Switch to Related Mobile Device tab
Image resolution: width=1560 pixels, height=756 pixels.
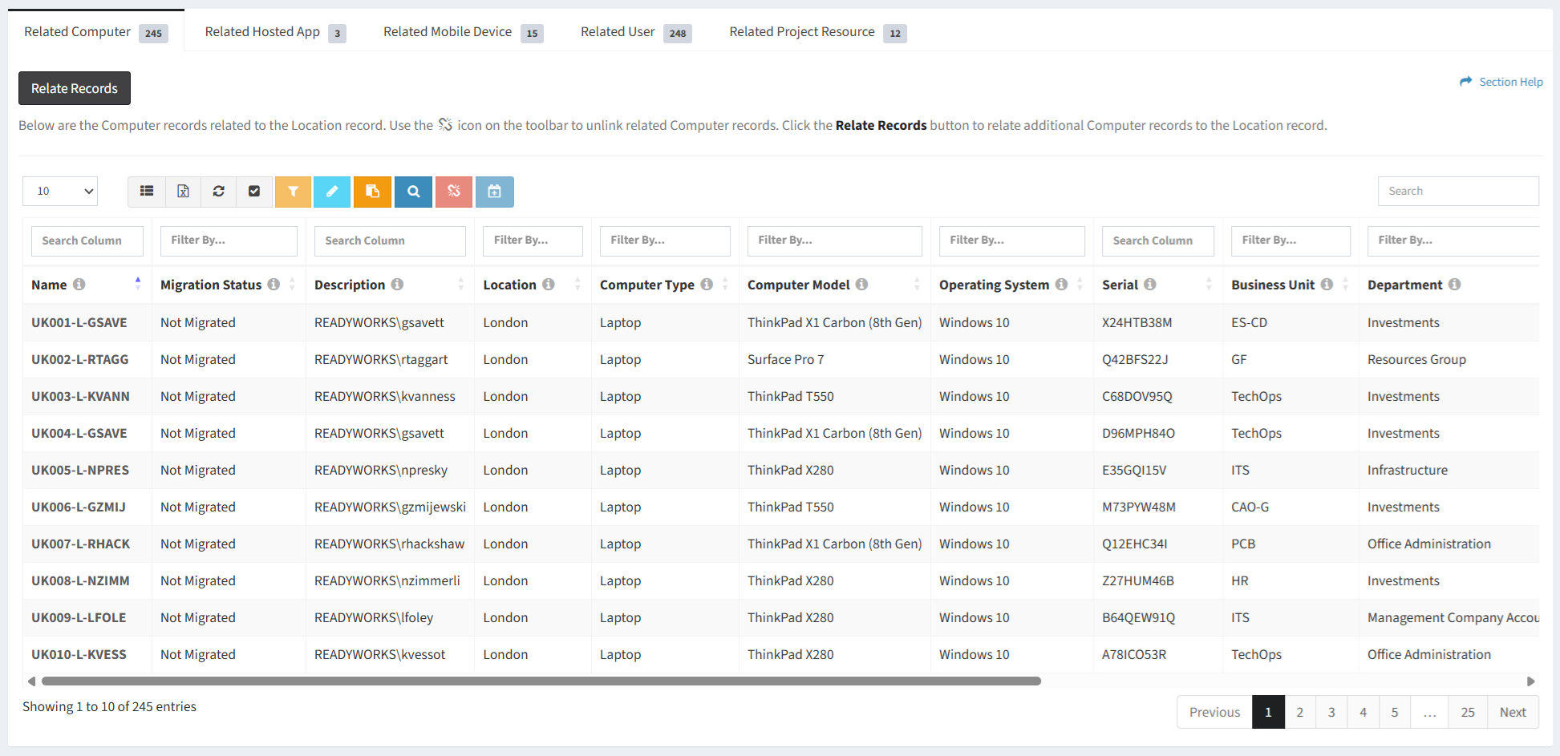pyautogui.click(x=462, y=32)
